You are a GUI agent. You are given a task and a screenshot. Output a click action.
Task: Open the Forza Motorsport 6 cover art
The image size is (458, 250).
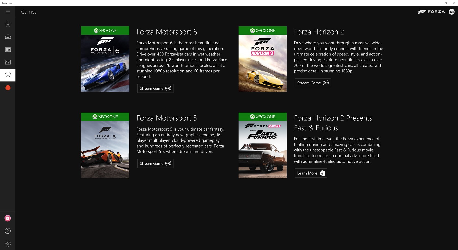click(x=105, y=59)
